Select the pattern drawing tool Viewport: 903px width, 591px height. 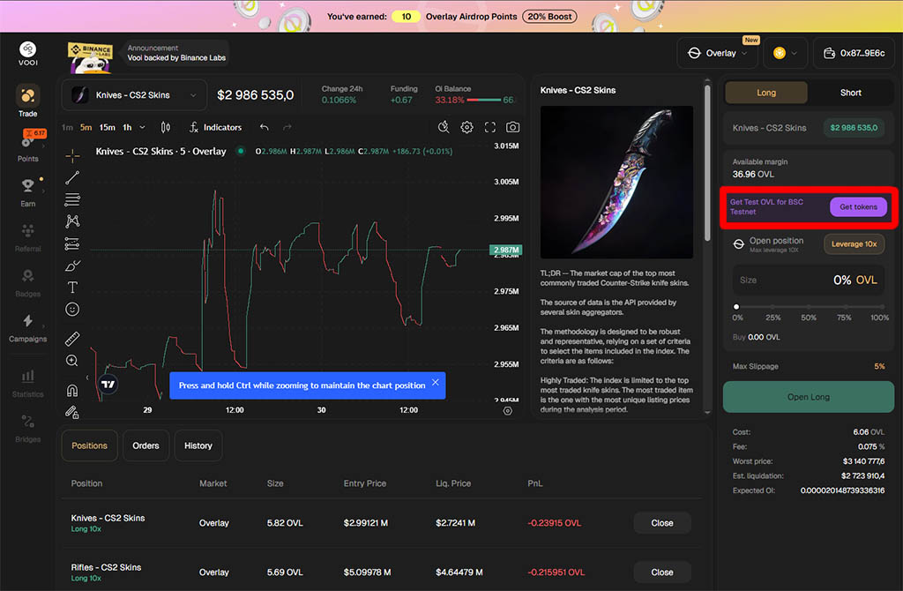[72, 221]
